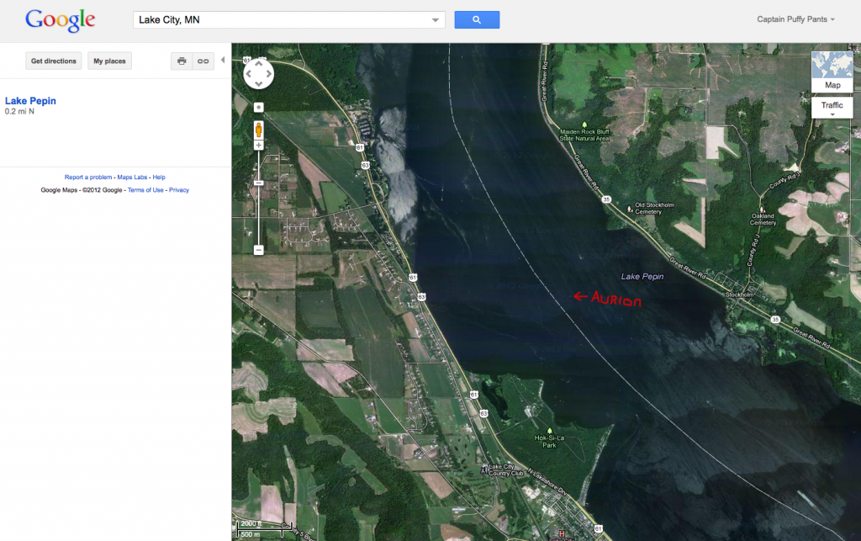
Task: Pan map right with the pan control's right arrow
Action: 268,73
